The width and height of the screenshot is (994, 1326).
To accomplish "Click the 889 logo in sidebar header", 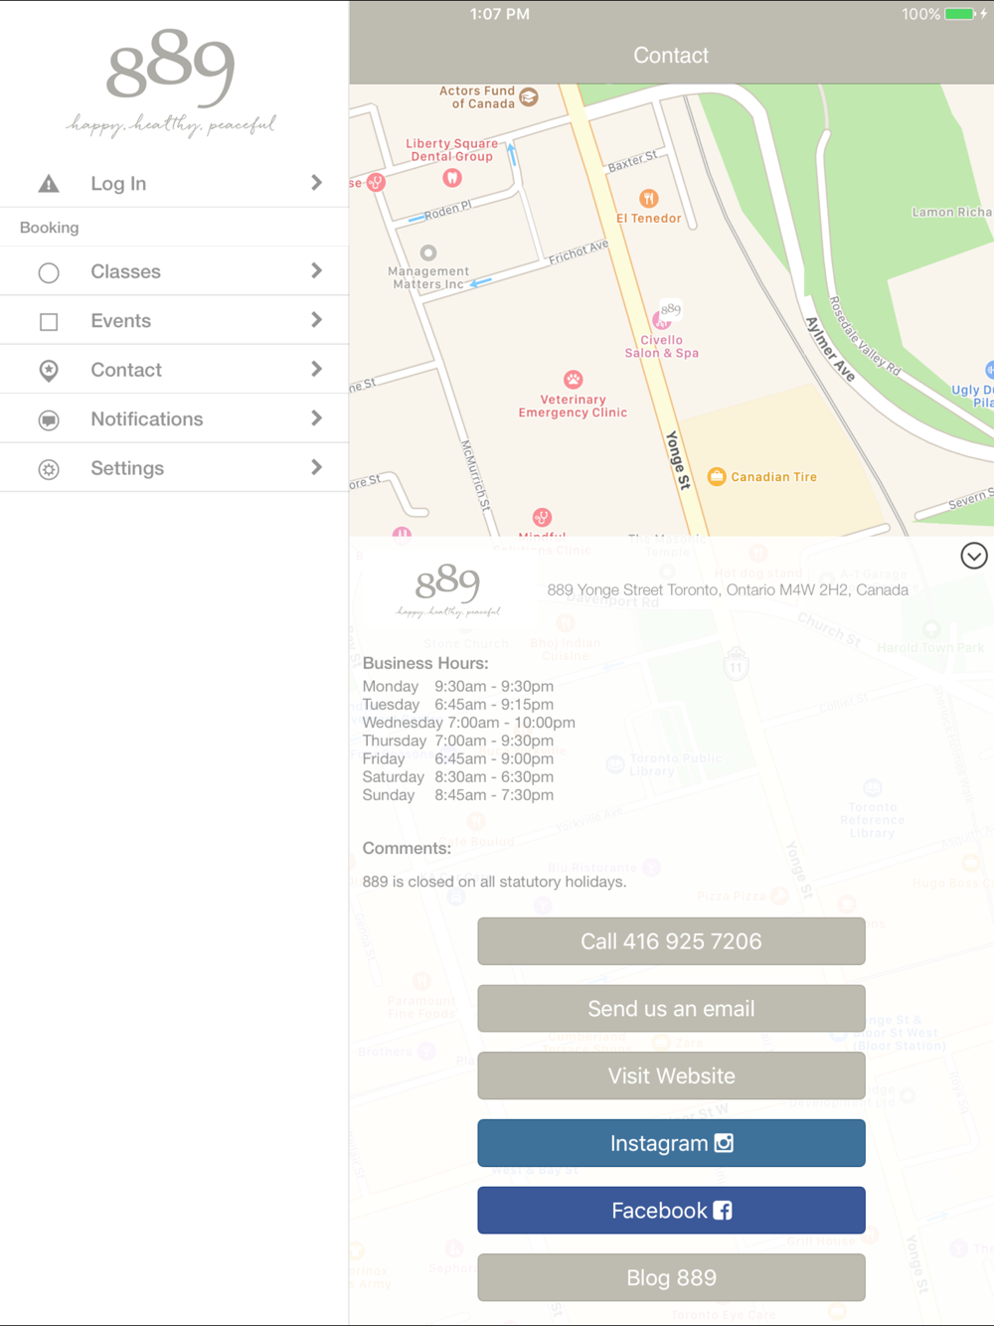I will point(171,68).
